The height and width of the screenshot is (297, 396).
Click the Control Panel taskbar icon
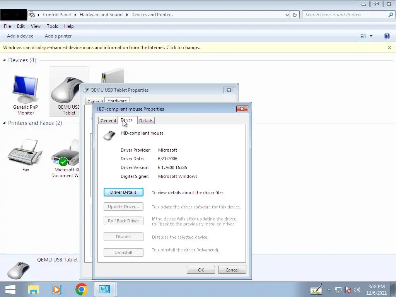pyautogui.click(x=104, y=289)
